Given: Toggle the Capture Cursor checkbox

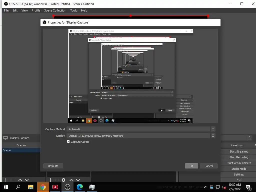Looking at the screenshot, I should (68, 142).
